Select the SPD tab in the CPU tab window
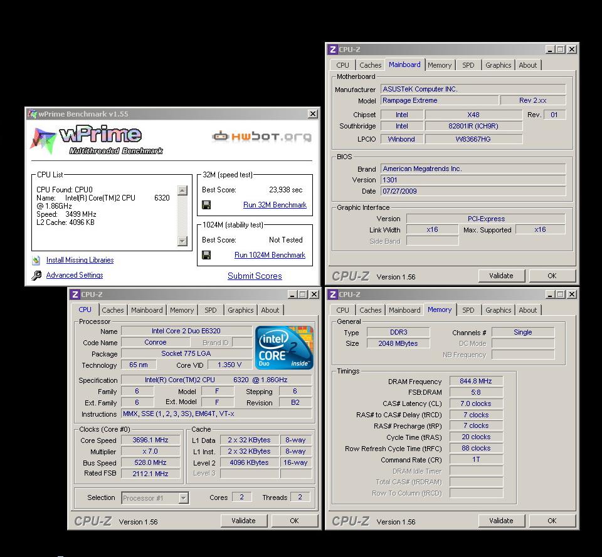Screen dimensions: 602x557 pyautogui.click(x=211, y=310)
